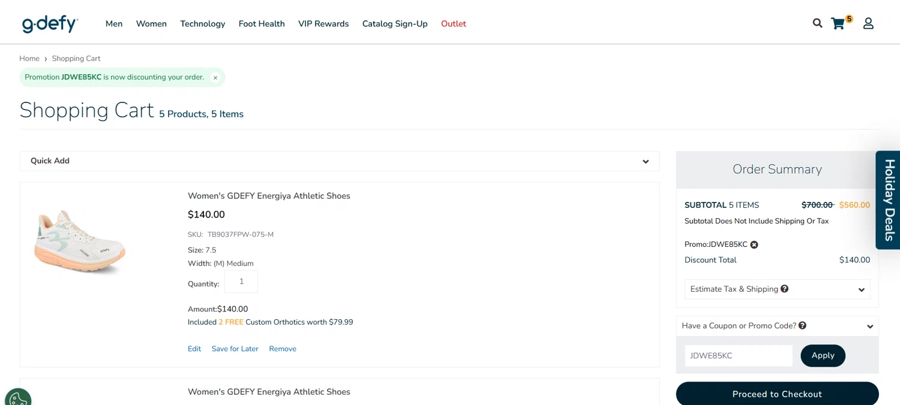This screenshot has width=900, height=405.
Task: Open the Outlet menu item
Action: point(454,24)
